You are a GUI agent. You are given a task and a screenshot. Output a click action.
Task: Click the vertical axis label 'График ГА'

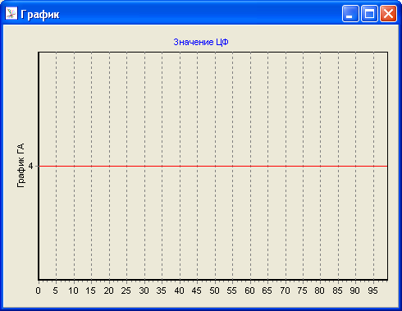point(21,165)
